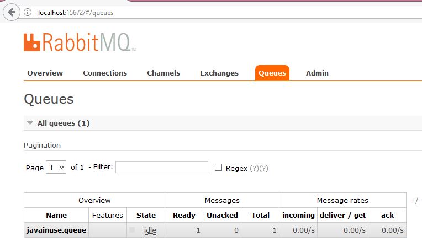Open the site information icon in address bar
The height and width of the screenshot is (242, 422).
28,12
